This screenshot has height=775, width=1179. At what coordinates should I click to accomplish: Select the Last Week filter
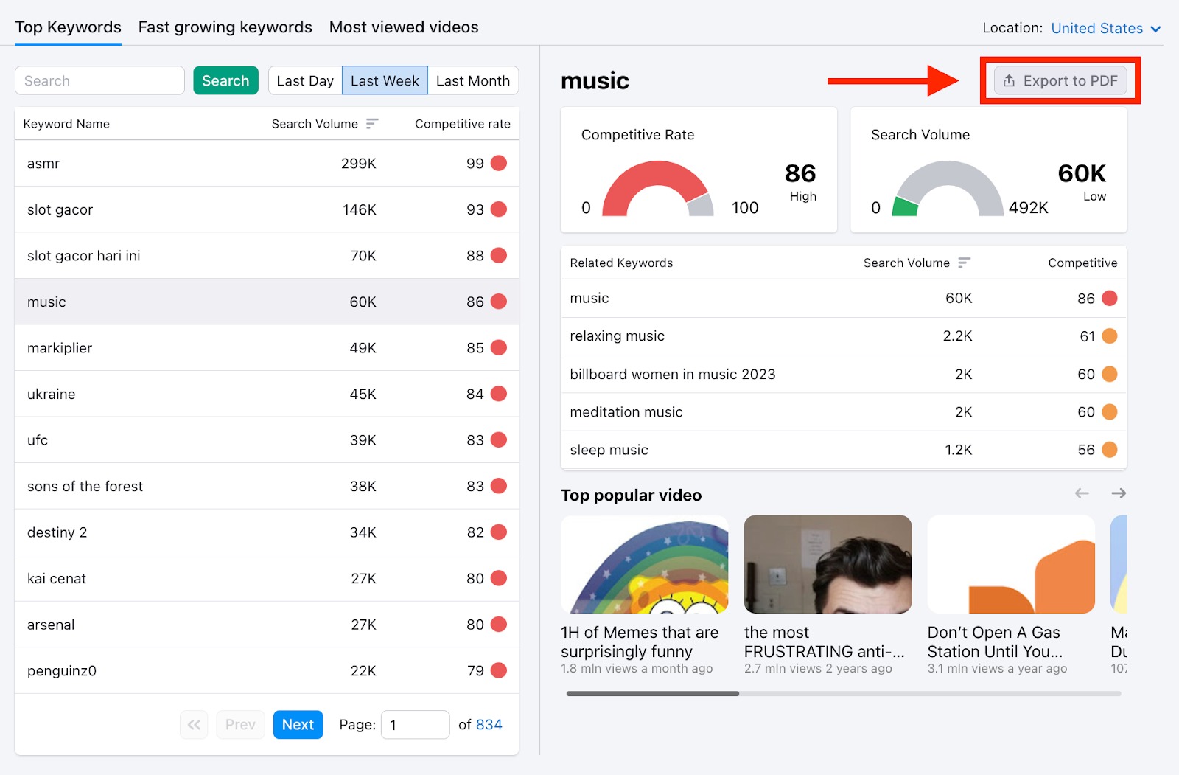tap(385, 80)
